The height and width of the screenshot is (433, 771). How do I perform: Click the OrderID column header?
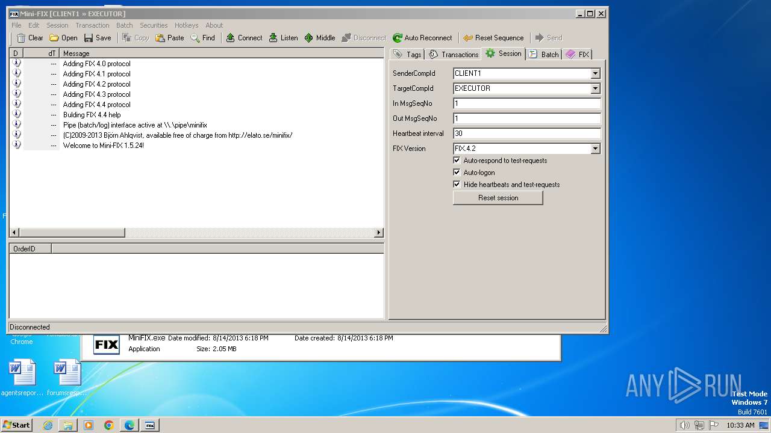coord(30,248)
